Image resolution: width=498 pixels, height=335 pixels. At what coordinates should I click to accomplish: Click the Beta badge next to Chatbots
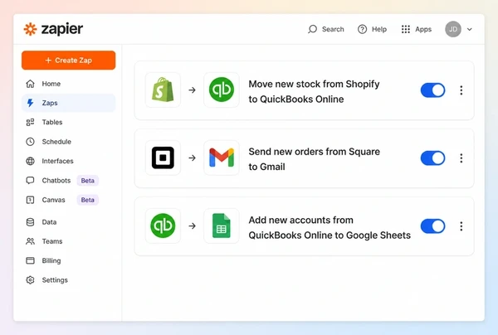tap(88, 181)
